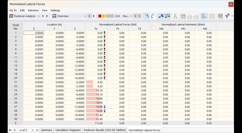Click the table rows layout icon
This screenshot has width=242, height=133.
183,16
